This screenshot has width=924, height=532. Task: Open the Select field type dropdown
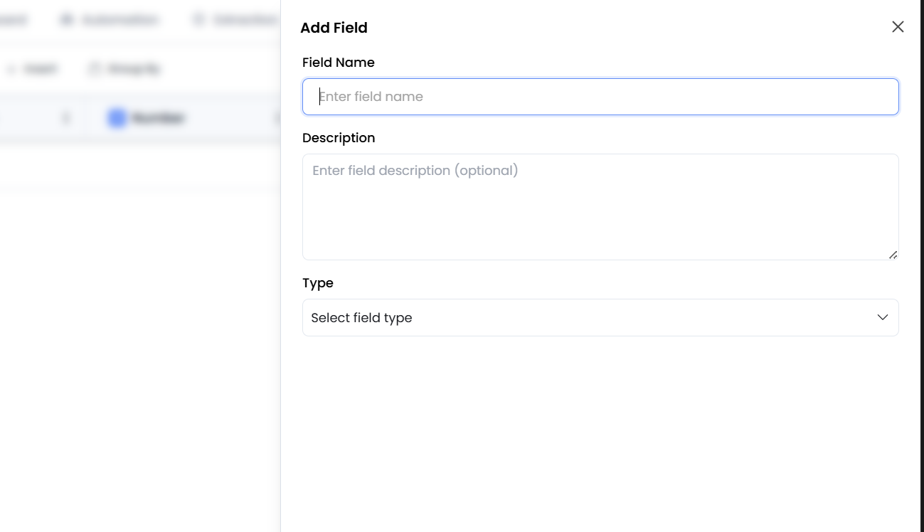pos(600,317)
